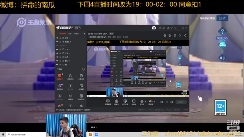The image size is (244, 137).
Task: Select the 全屏 1 layer row
Action: [71, 57]
